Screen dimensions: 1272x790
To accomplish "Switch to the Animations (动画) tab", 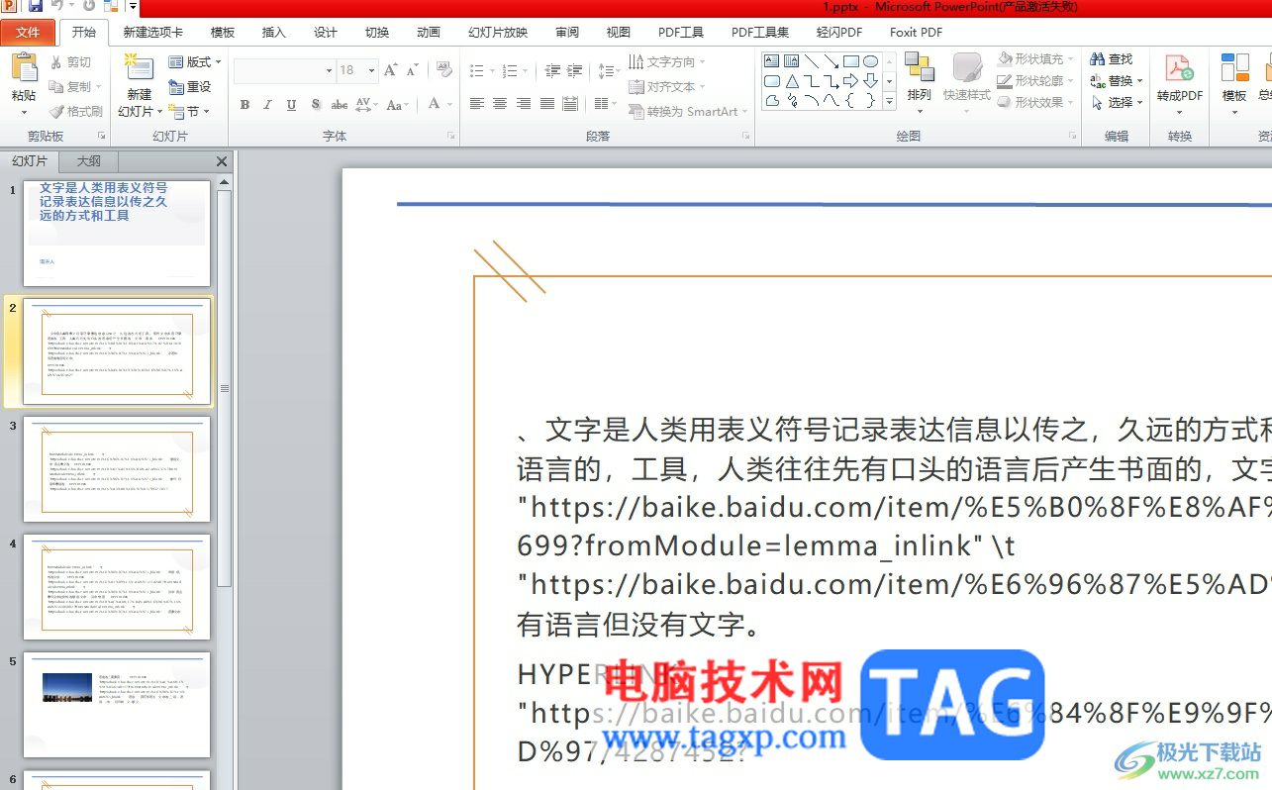I will [429, 33].
